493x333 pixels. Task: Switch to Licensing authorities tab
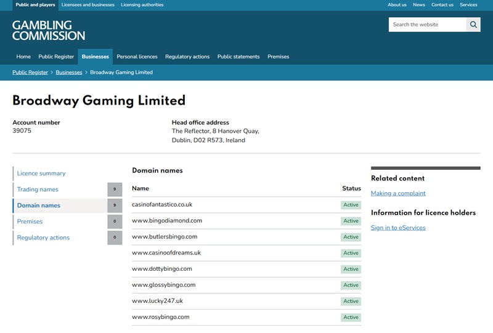point(142,5)
